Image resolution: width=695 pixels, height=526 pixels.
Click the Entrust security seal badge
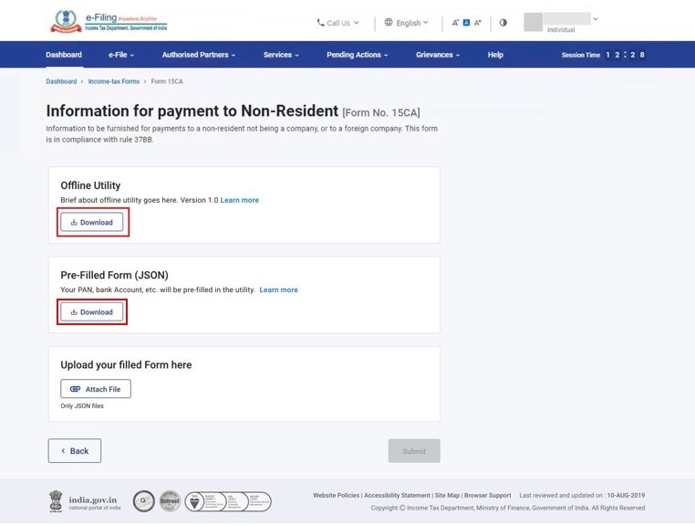click(x=169, y=501)
